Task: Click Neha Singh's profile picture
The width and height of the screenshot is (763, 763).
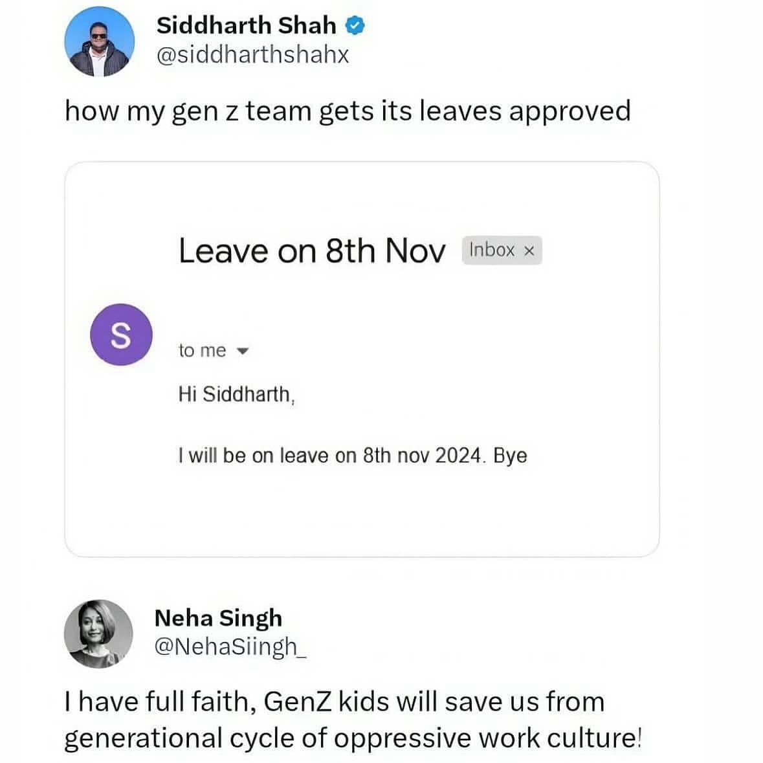Action: coord(98,634)
